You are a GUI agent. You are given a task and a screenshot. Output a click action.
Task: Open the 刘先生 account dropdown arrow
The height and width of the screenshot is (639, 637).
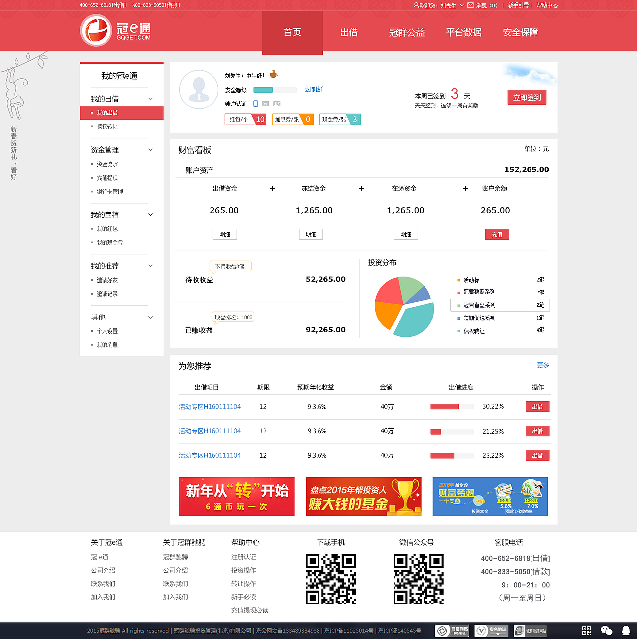pyautogui.click(x=462, y=5)
